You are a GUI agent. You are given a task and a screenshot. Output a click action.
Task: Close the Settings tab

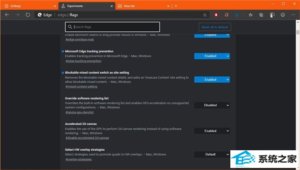55,6
